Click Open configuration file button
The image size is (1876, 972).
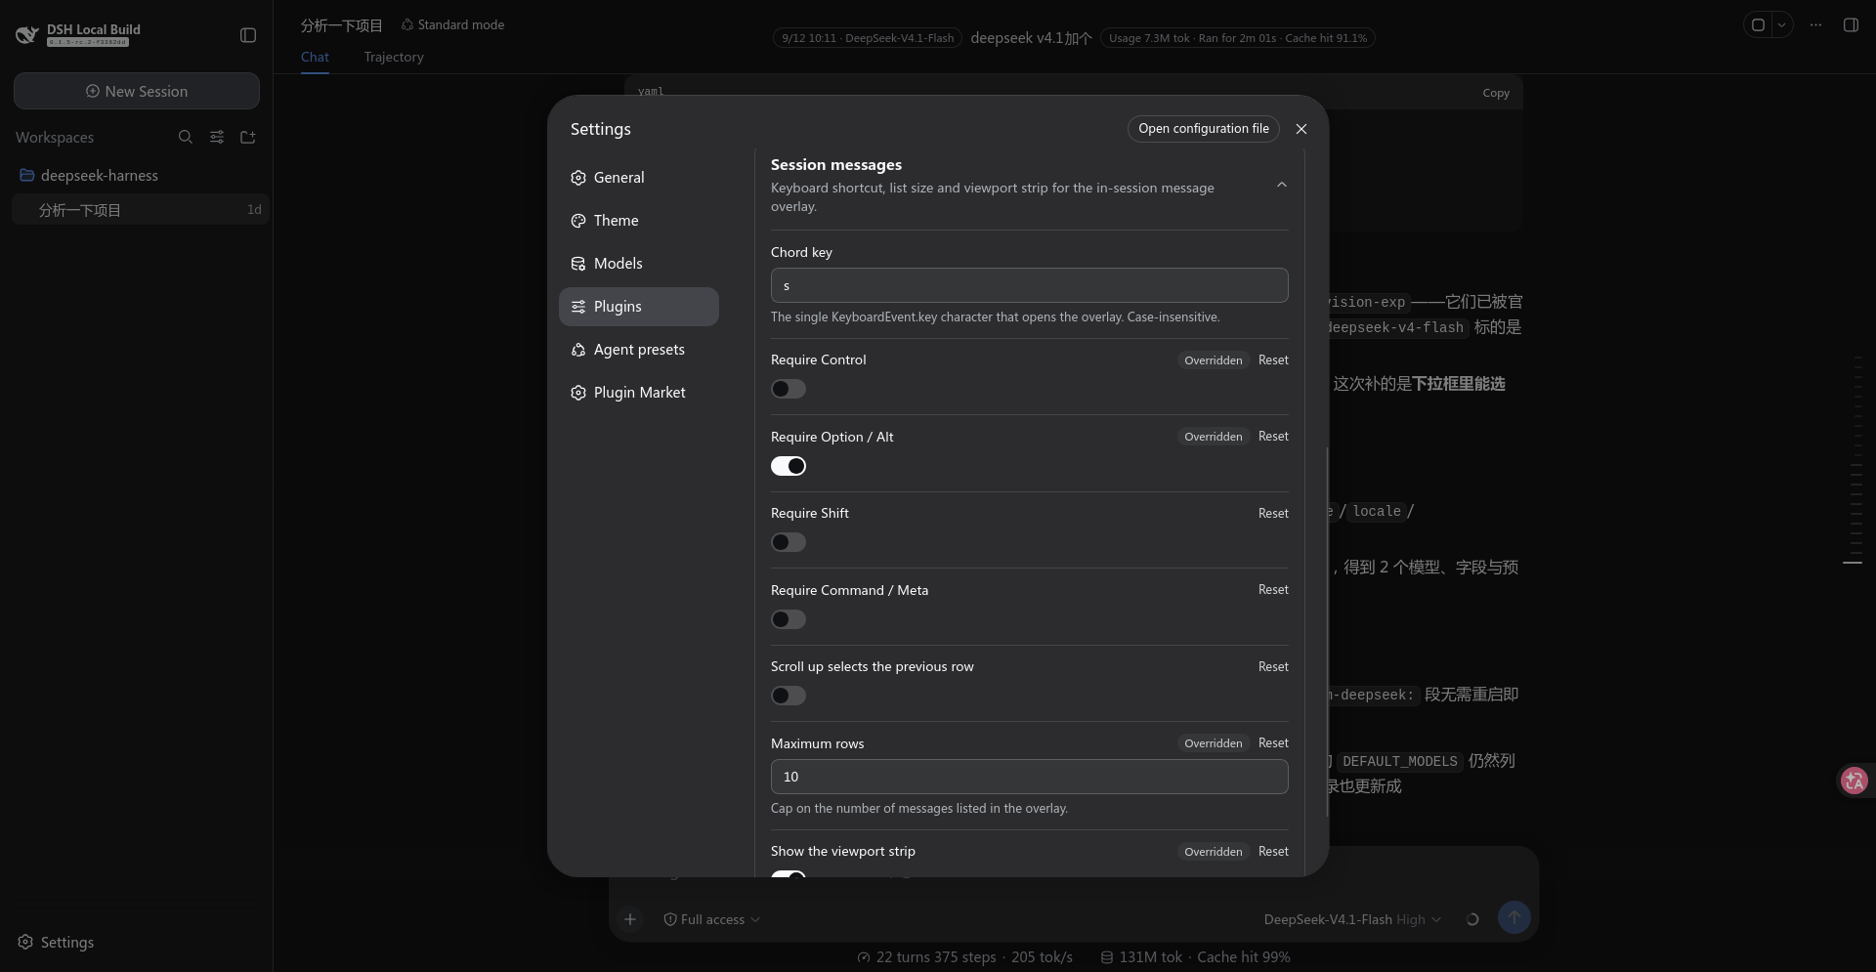1204,129
